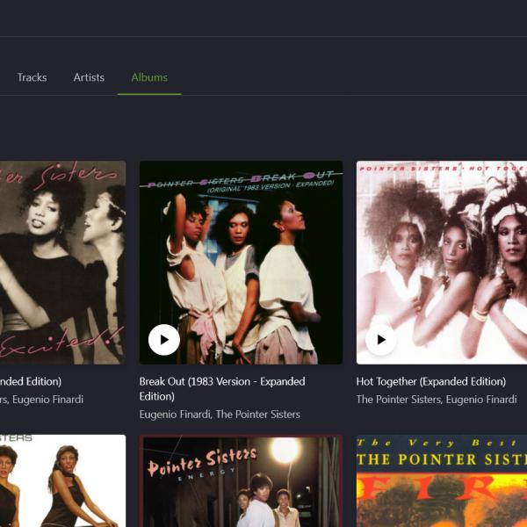Screen dimensions: 527x527
Task: Switch to the Tracks tab
Action: click(32, 77)
